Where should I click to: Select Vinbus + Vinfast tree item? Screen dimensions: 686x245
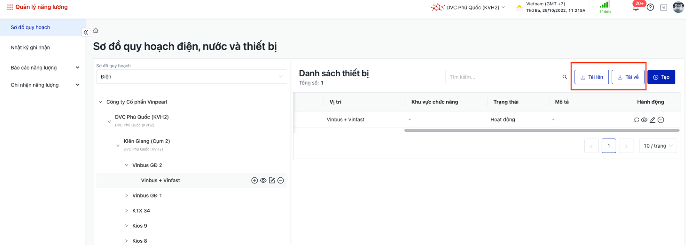tap(160, 180)
